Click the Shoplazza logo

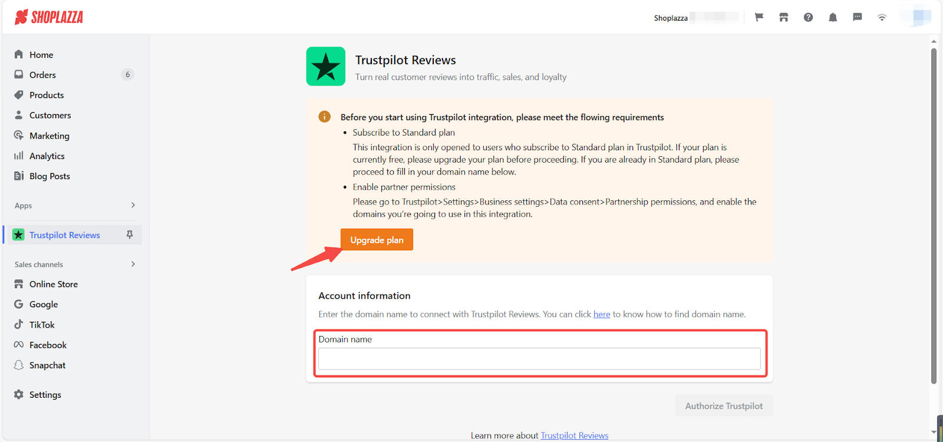tap(49, 17)
